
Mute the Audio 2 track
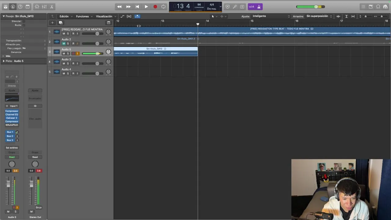64,43
